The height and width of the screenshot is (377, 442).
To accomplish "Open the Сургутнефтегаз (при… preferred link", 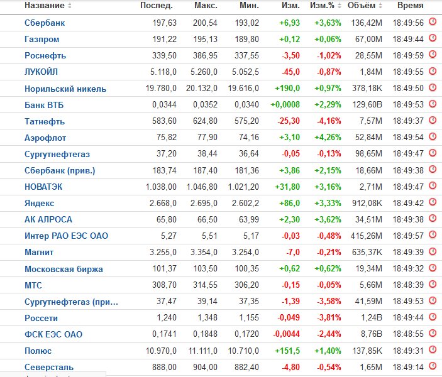I will (71, 302).
